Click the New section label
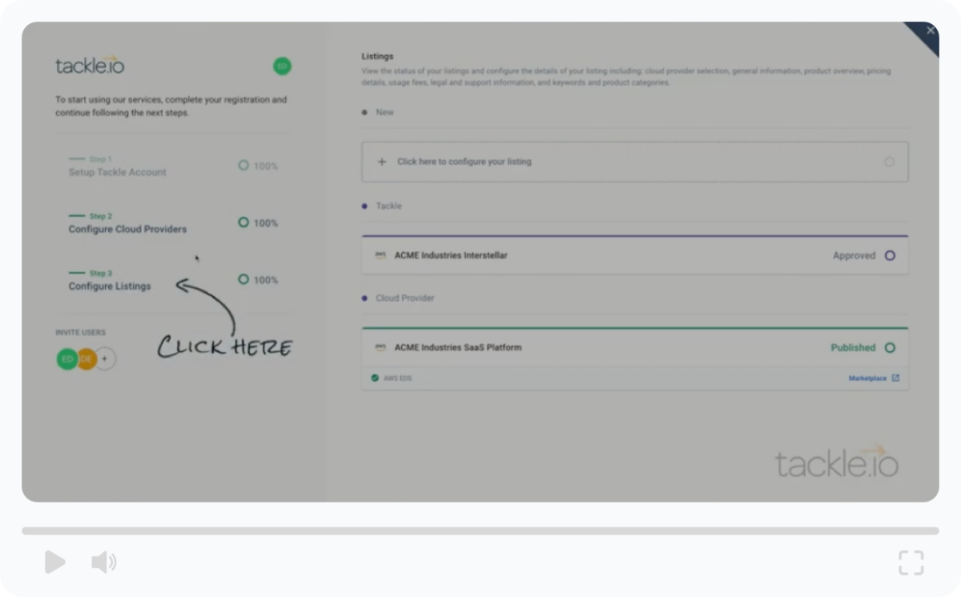 384,113
